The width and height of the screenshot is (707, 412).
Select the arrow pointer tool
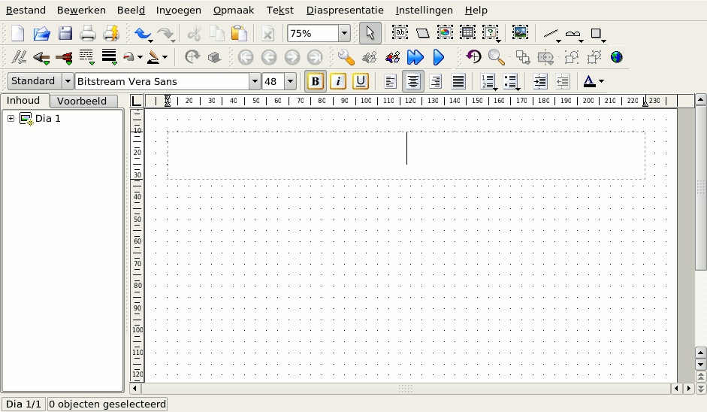370,33
